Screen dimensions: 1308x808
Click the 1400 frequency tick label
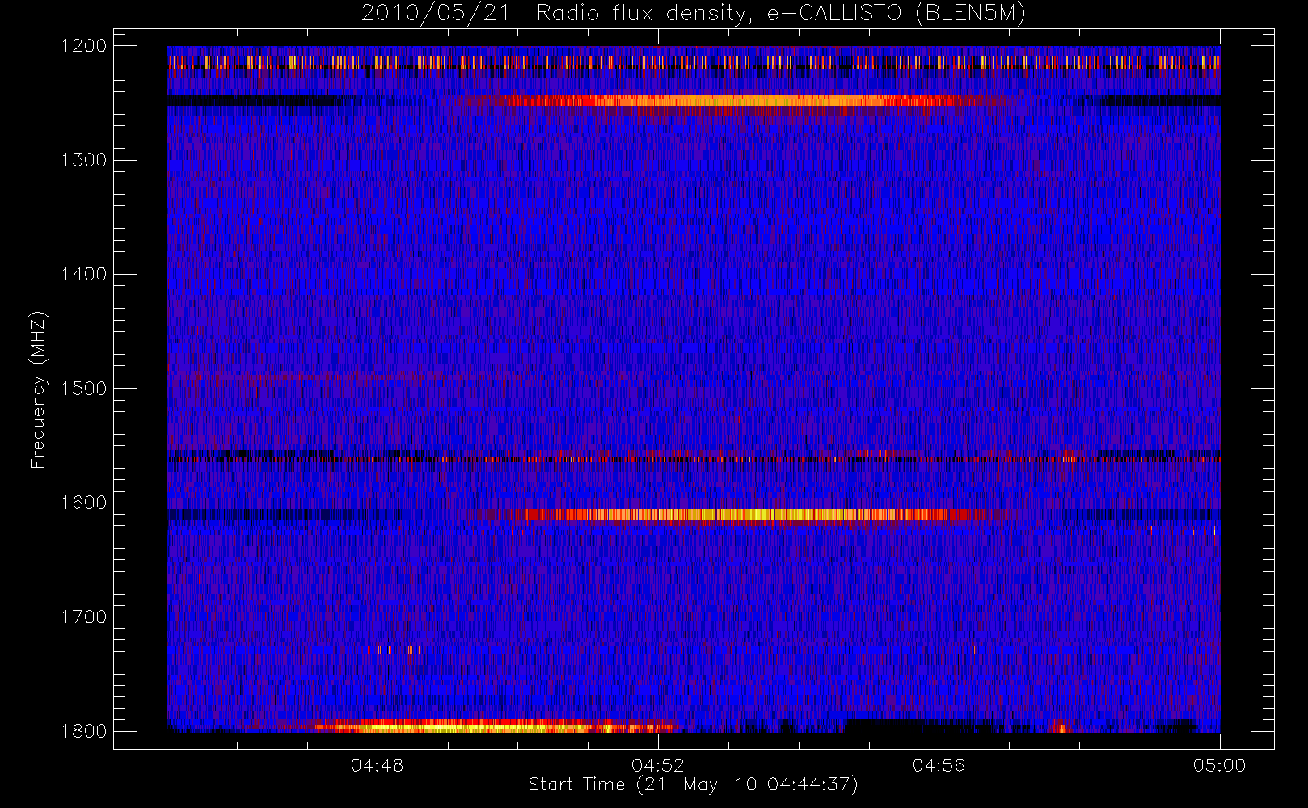(x=84, y=275)
